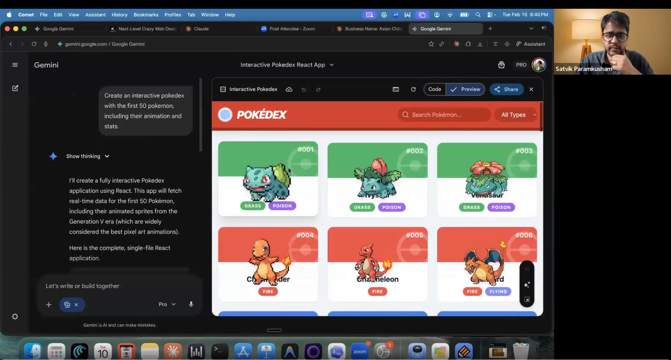Open Gemini settings gear icon
This screenshot has height=360, width=671.
coord(15,317)
